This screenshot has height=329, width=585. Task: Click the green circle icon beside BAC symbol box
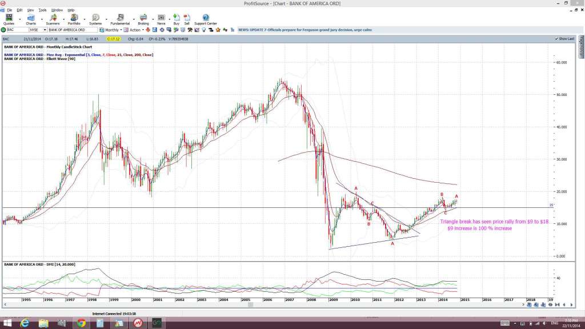click(3, 30)
